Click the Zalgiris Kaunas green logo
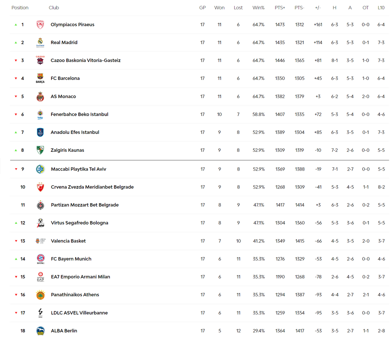 pyautogui.click(x=40, y=150)
